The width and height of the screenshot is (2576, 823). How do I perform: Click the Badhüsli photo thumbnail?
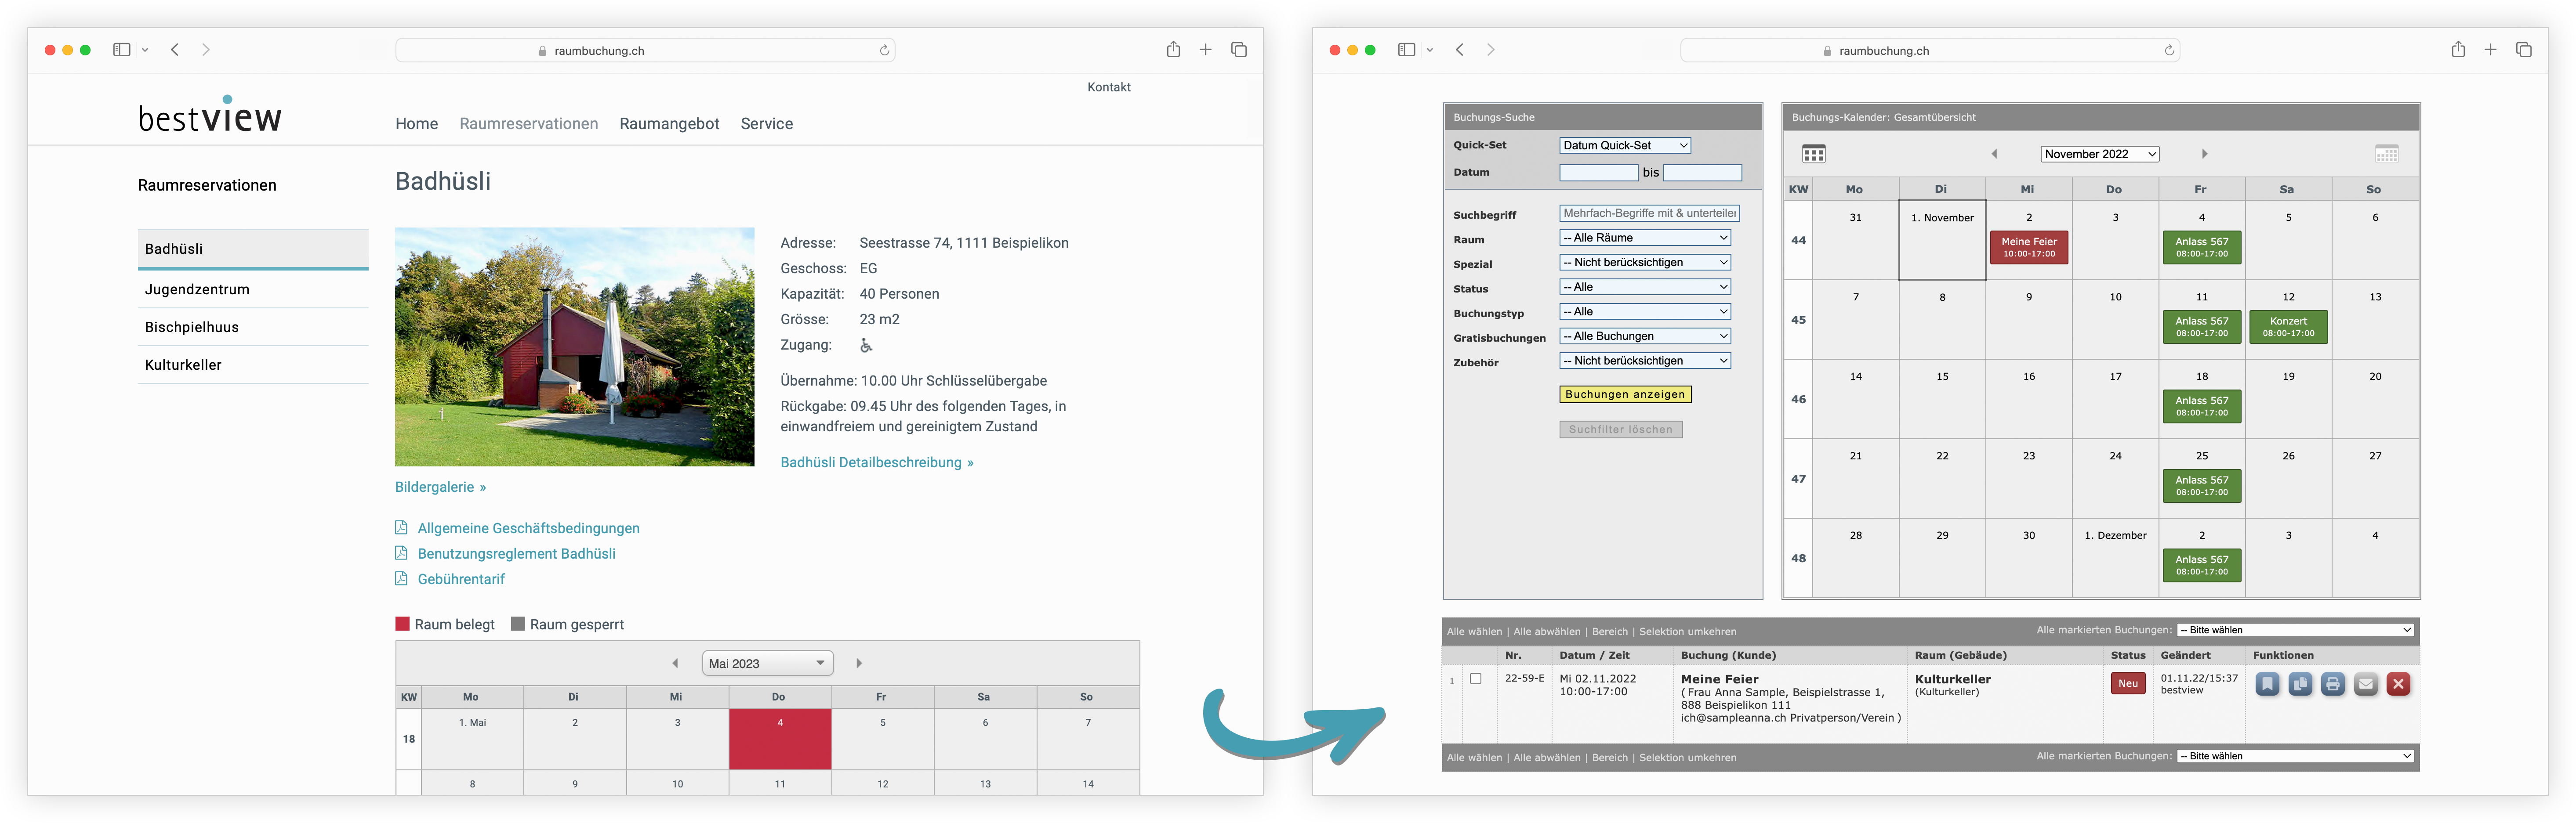(574, 347)
